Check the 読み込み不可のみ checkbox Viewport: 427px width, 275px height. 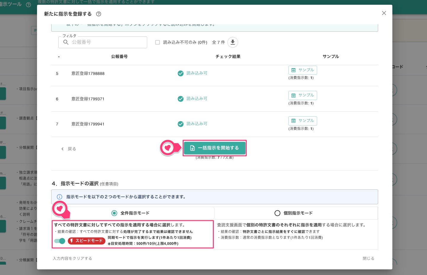[158, 42]
